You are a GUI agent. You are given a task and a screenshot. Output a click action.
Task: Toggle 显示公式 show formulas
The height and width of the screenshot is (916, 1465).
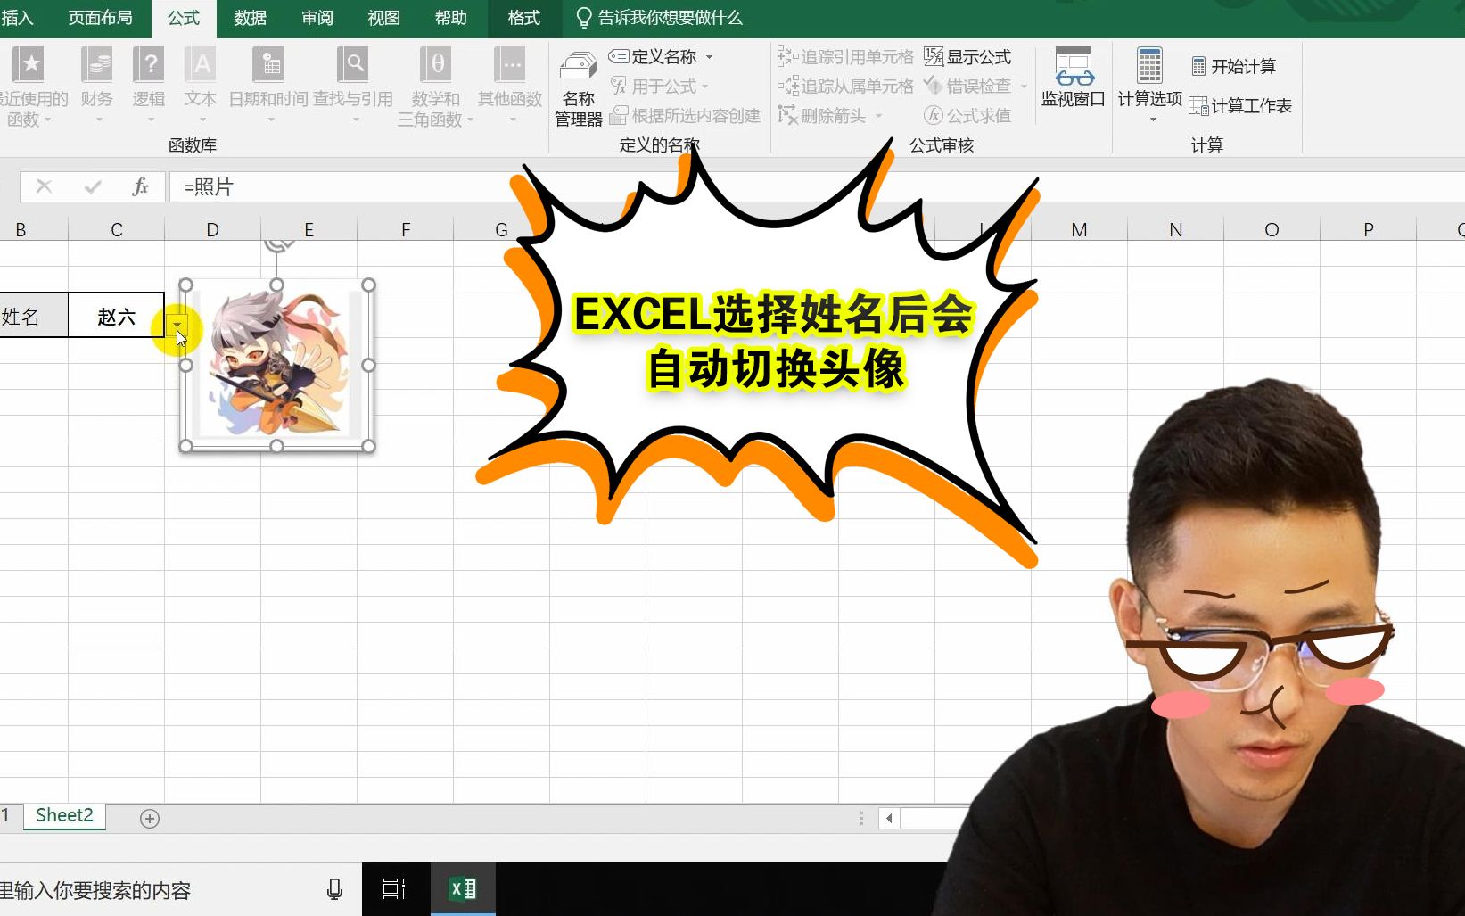(x=967, y=57)
